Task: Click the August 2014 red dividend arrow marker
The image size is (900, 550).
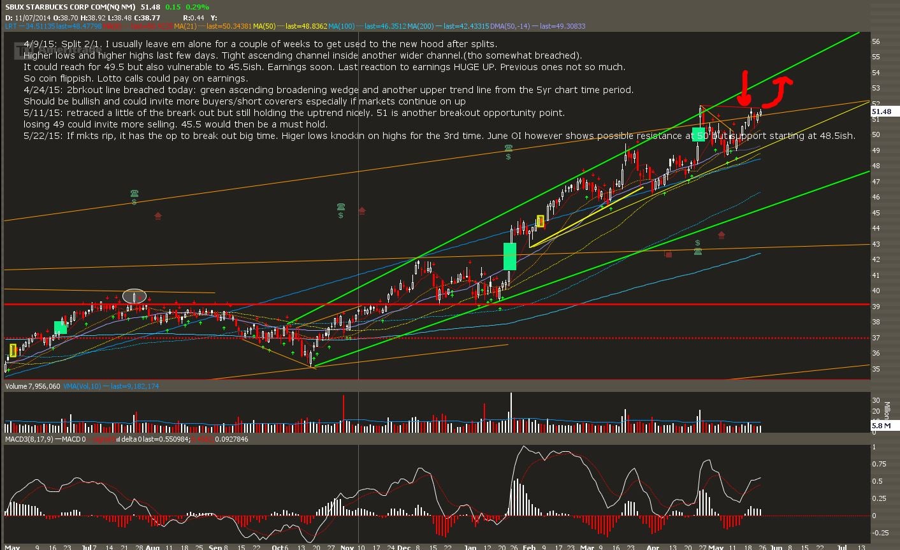Action: pos(158,217)
